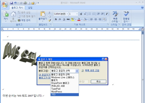
Task: Align text right
Action: click(x=100, y=19)
